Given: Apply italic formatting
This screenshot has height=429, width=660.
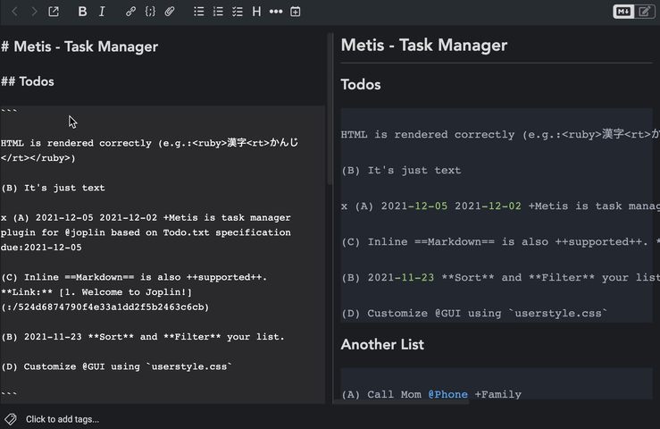Looking at the screenshot, I should pyautogui.click(x=102, y=12).
